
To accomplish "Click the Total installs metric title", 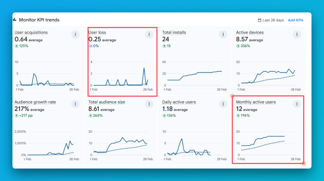I will (x=174, y=32).
